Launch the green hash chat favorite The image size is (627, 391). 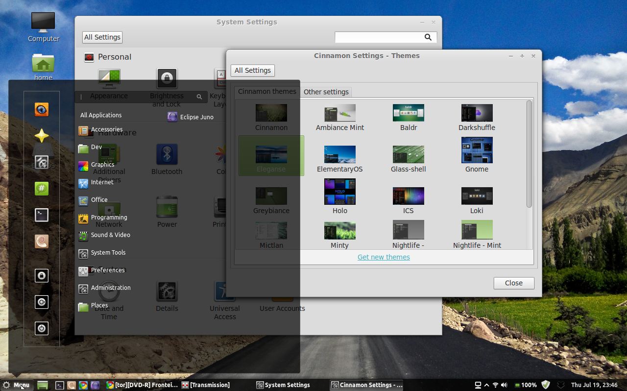42,188
